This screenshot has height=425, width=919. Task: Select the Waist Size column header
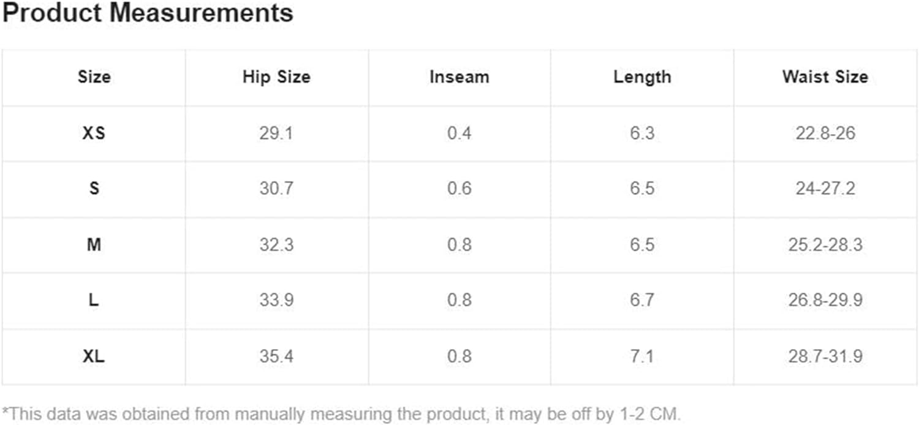825,77
